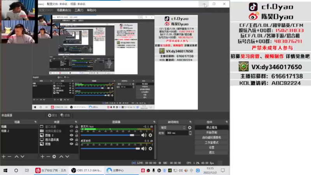Click the 退出 exit button

(211, 152)
